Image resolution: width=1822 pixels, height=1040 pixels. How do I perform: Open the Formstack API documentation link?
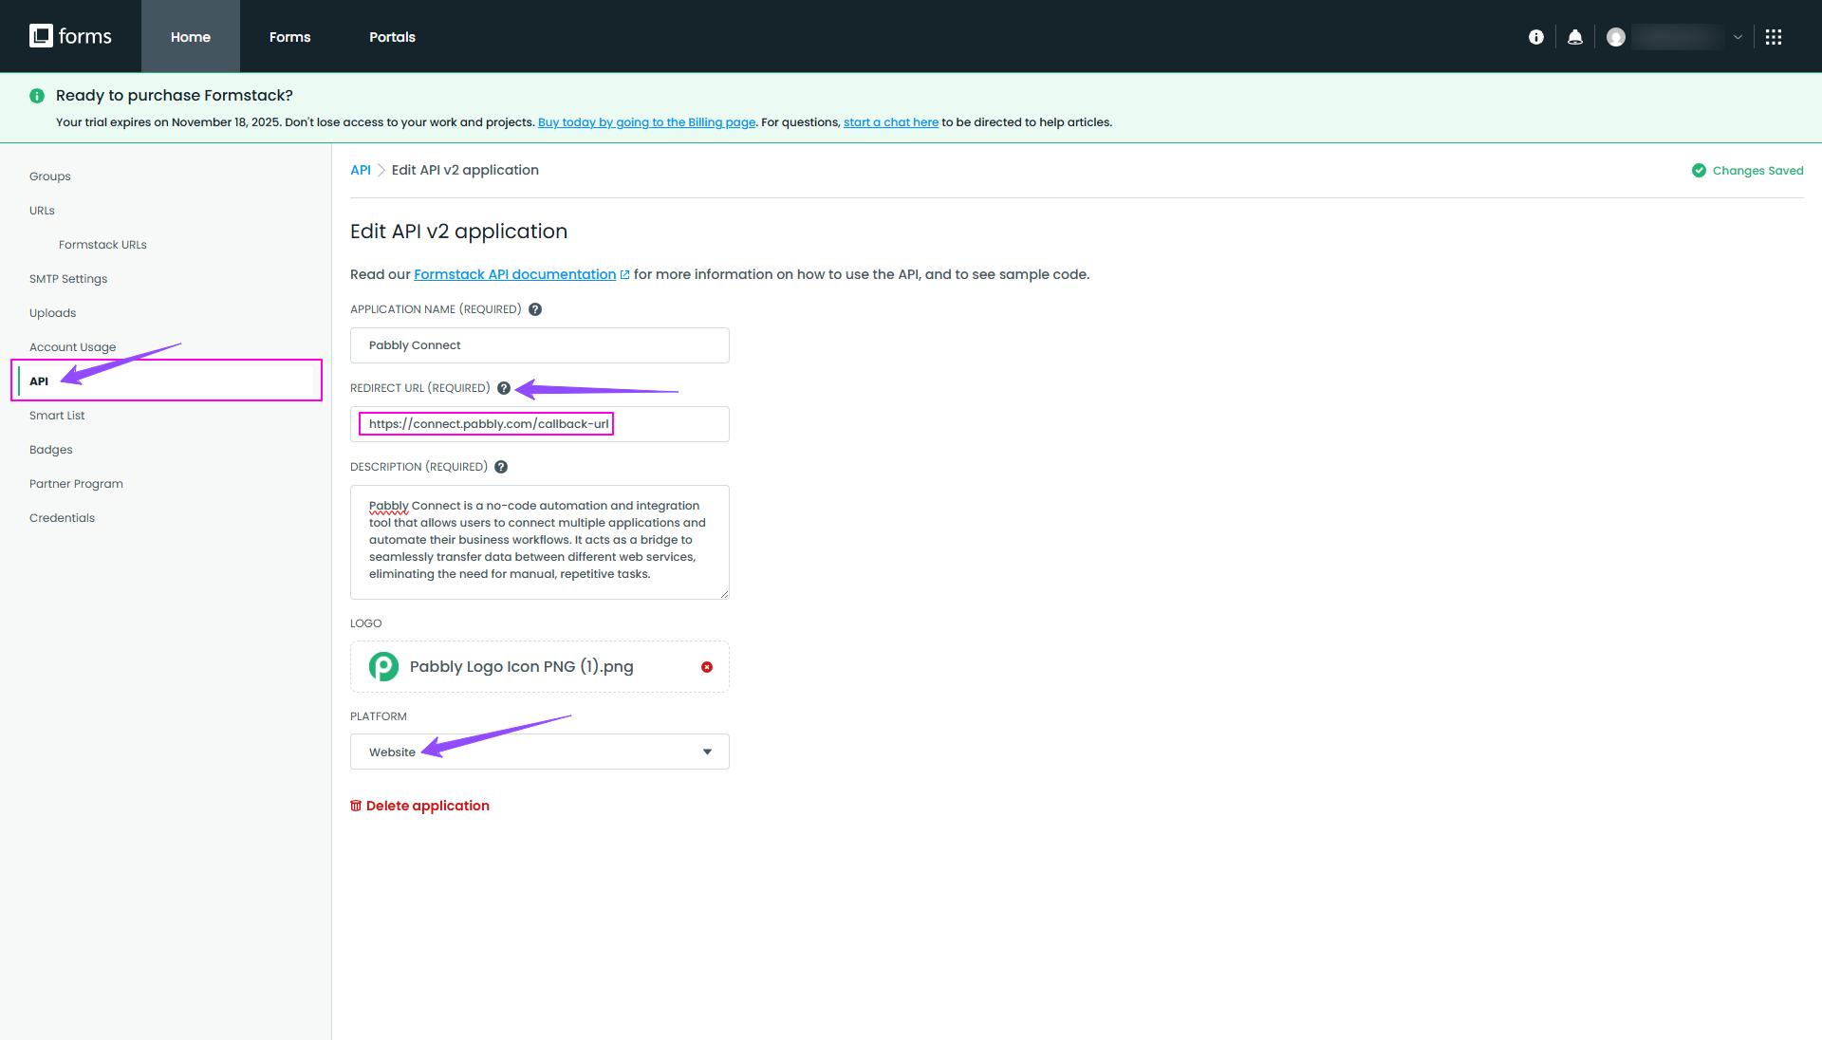point(514,274)
